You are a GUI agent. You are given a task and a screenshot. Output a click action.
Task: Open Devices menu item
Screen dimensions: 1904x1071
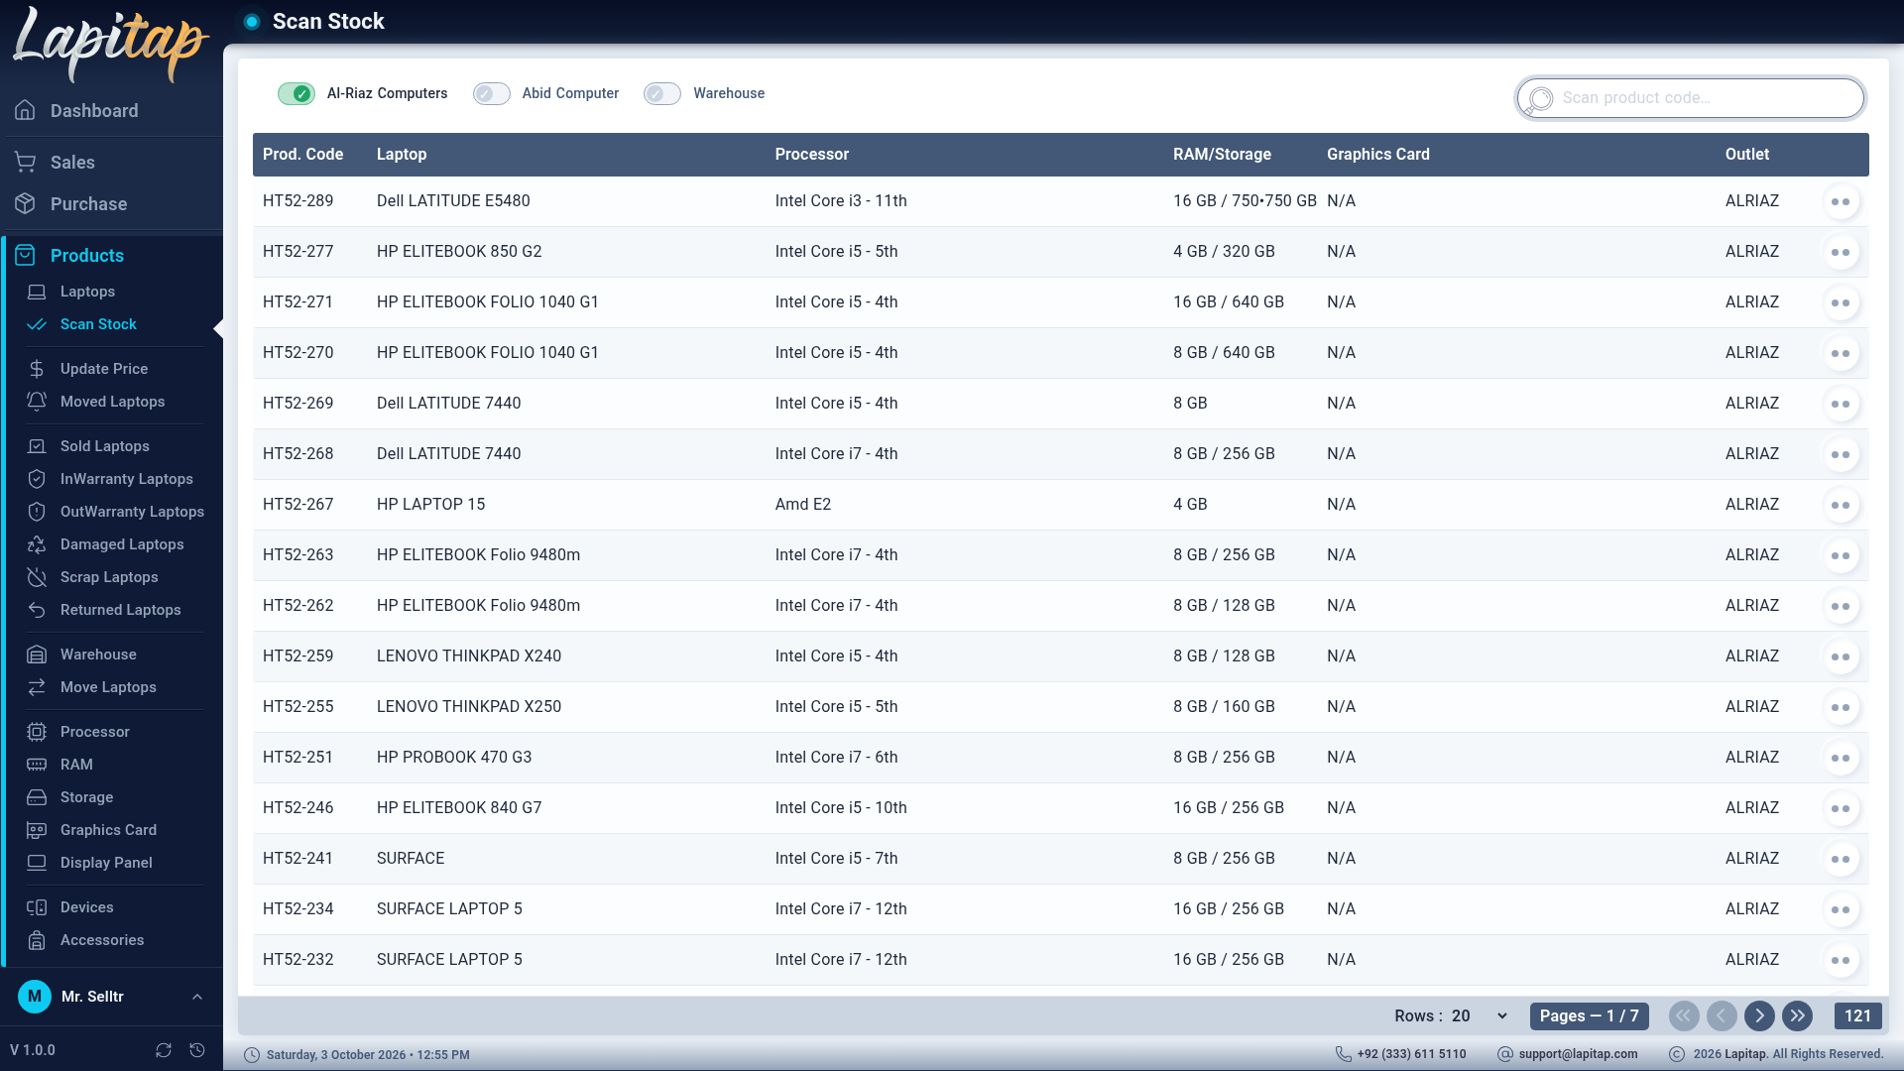[x=86, y=907]
